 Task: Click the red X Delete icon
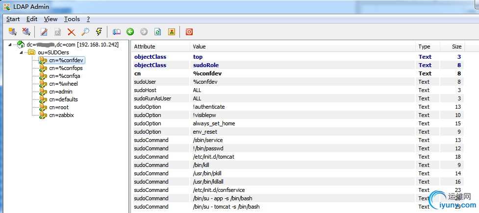point(72,32)
